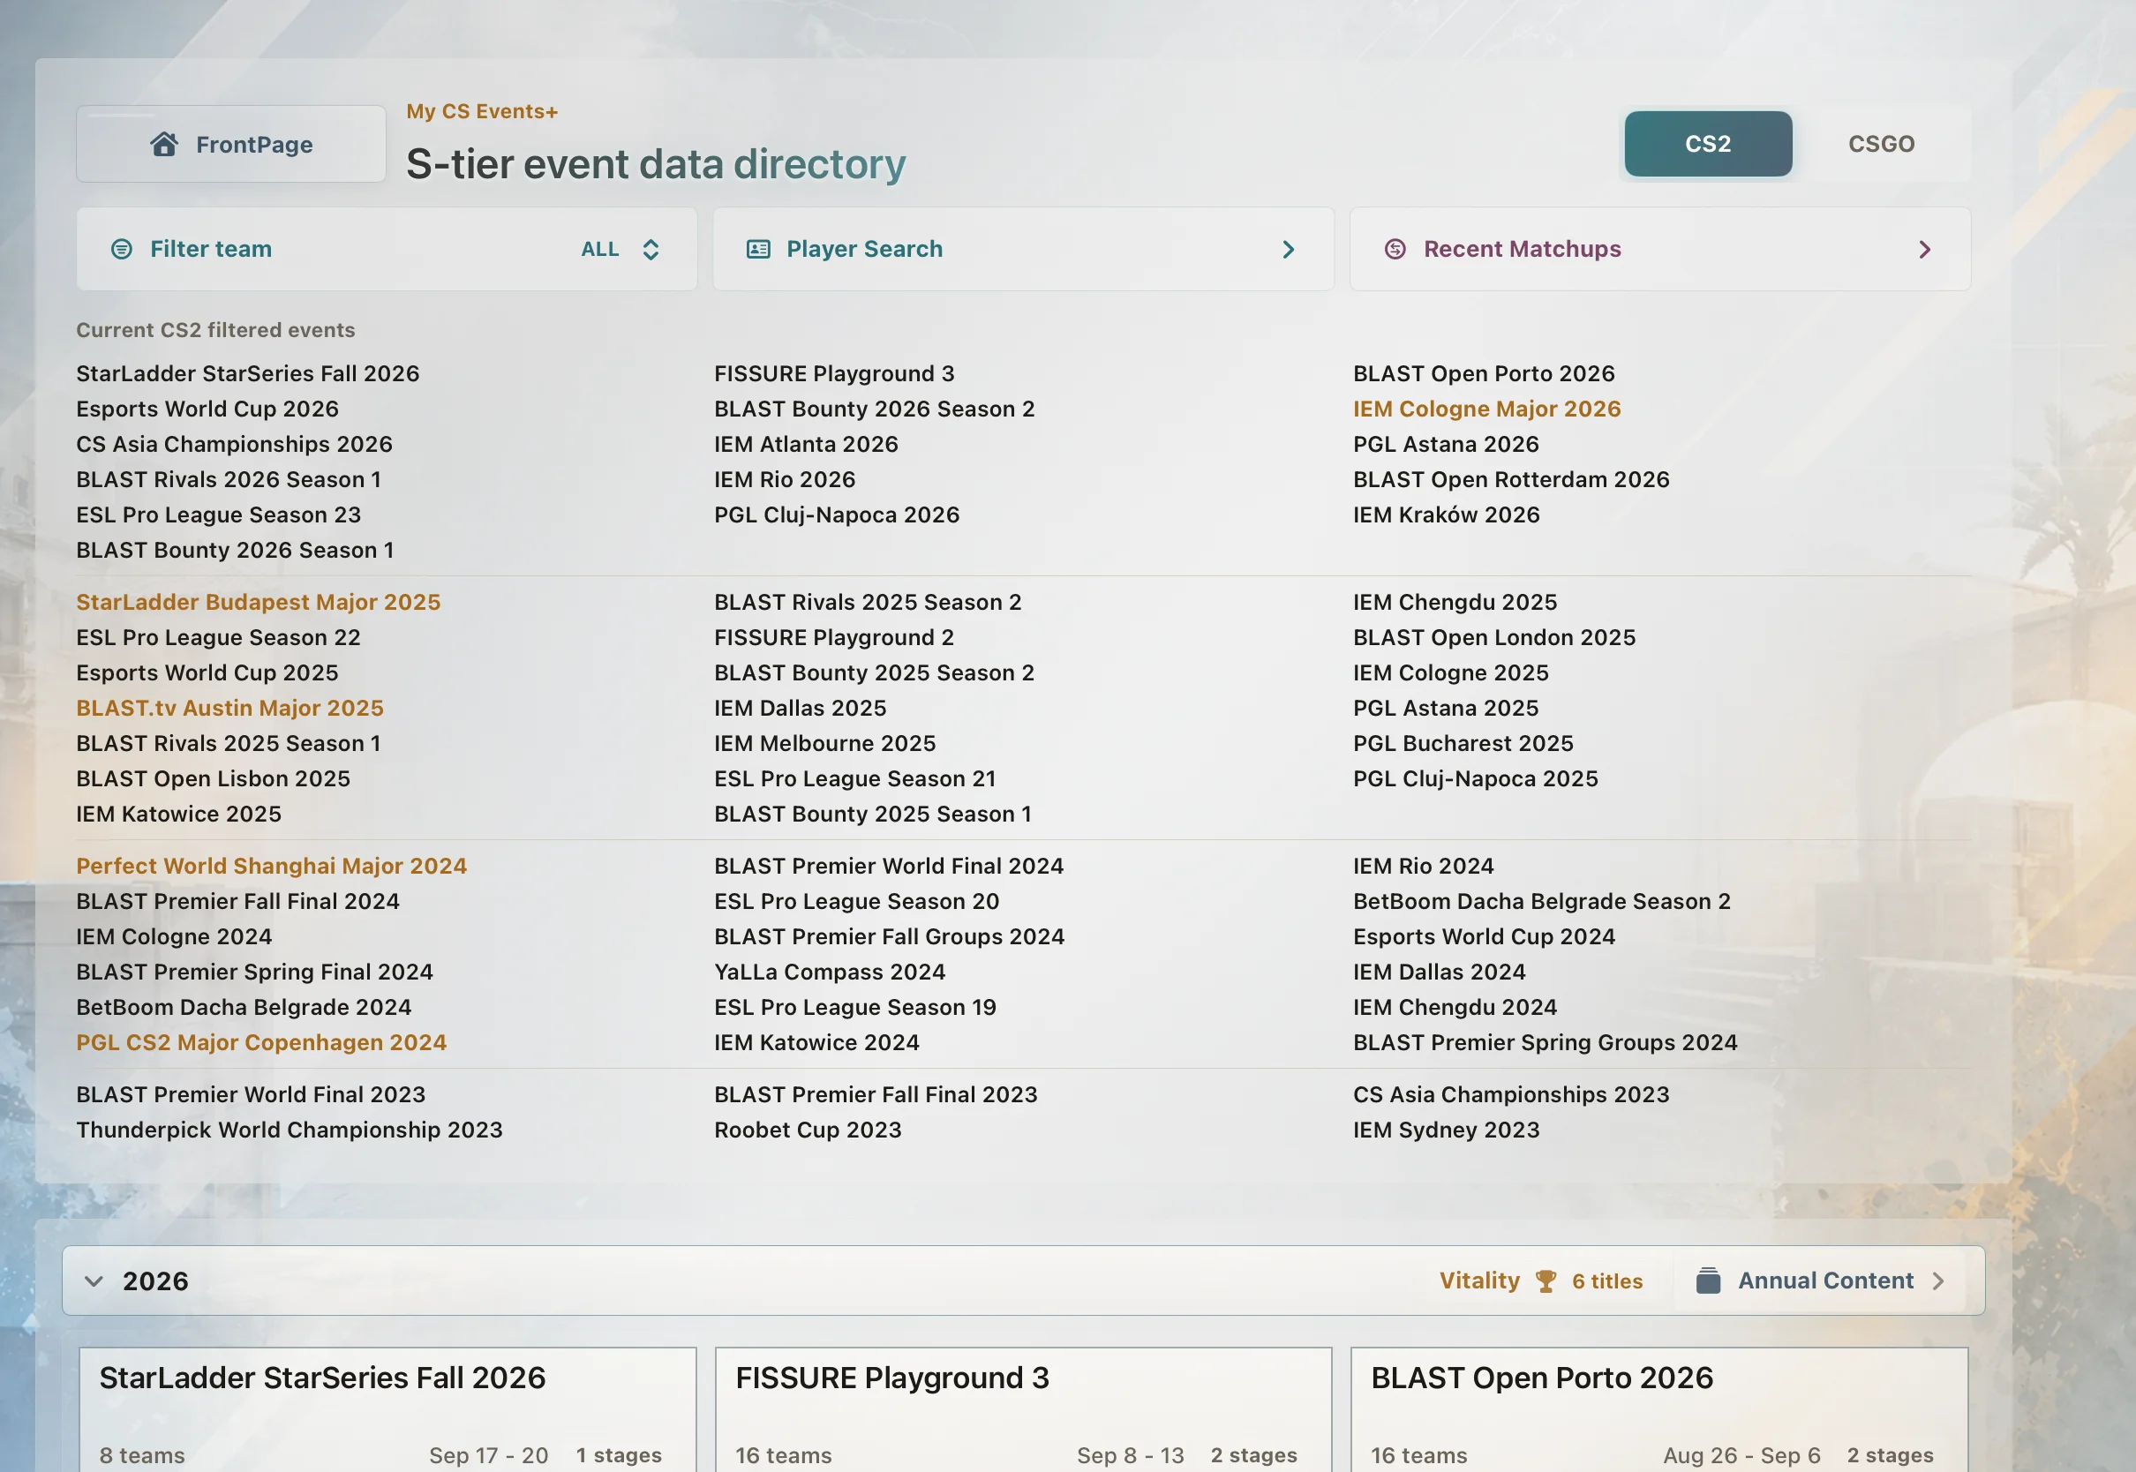Select Thunderpick World Championship 2023
This screenshot has height=1472, width=2136.
pos(290,1130)
